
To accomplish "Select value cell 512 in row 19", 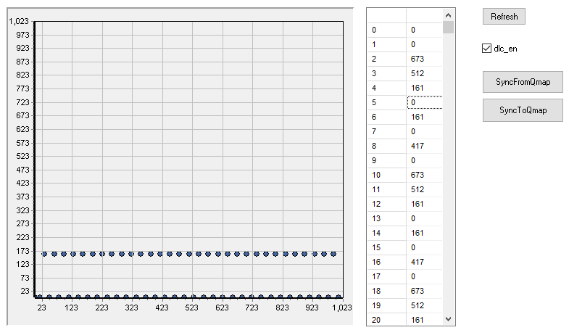I will tap(425, 305).
